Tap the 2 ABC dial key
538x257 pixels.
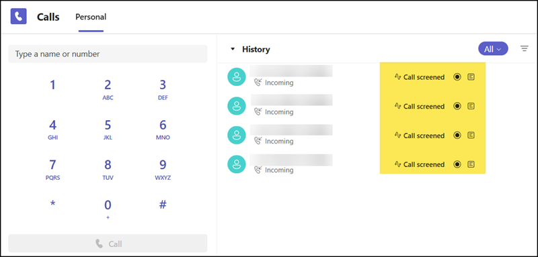[108, 90]
